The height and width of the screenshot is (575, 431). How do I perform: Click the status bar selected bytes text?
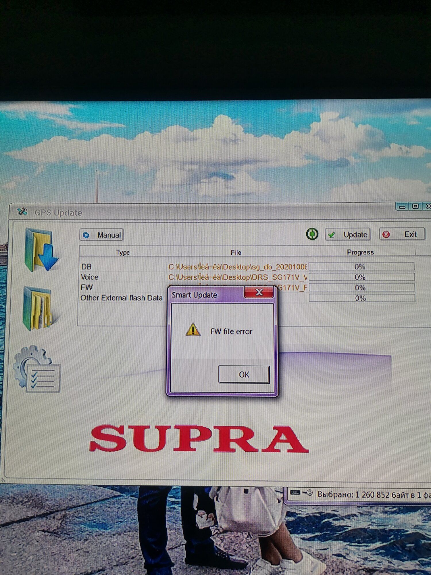coord(374,494)
